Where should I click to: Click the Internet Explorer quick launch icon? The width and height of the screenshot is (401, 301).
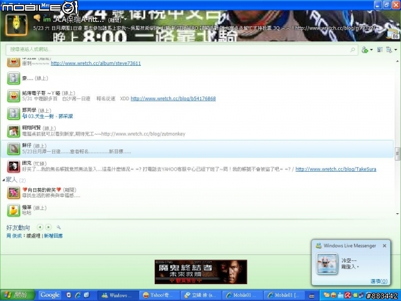pyautogui.click(x=78, y=295)
